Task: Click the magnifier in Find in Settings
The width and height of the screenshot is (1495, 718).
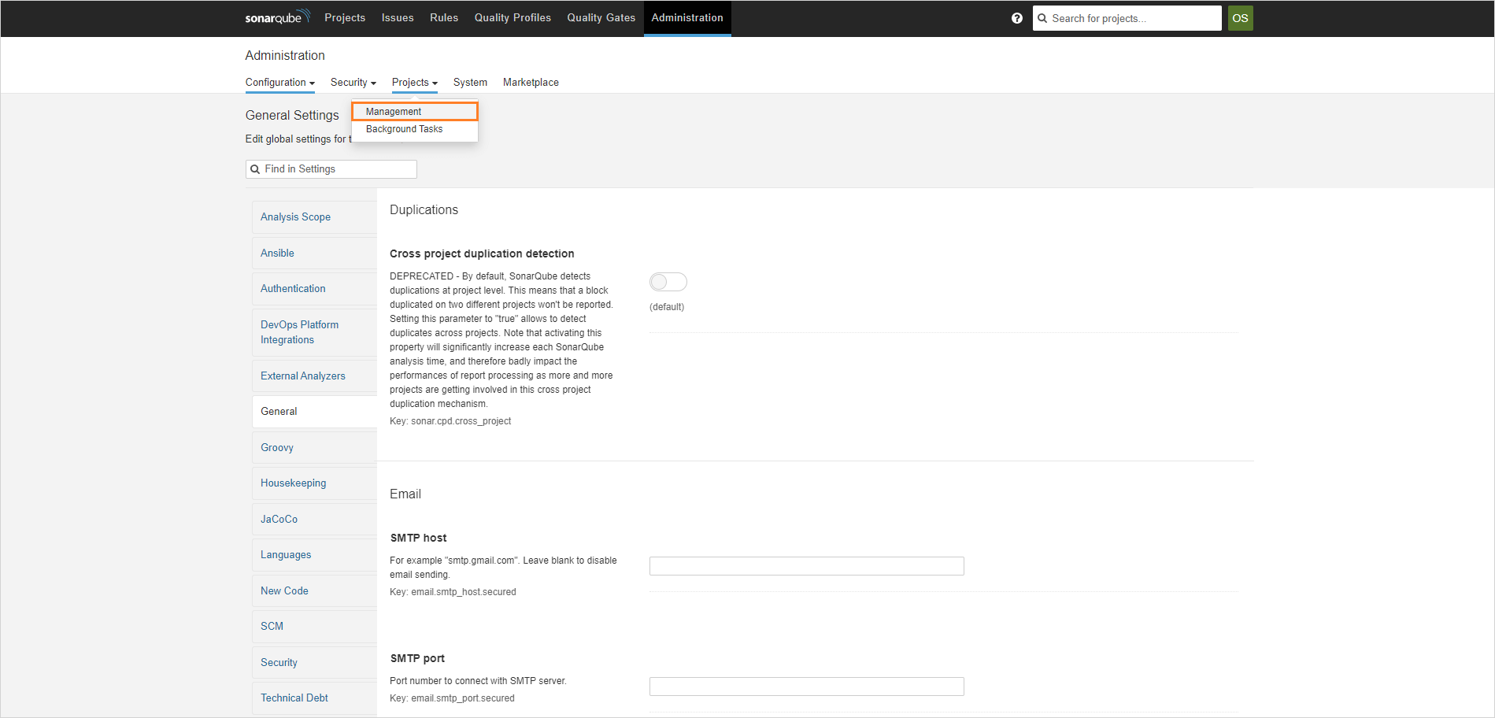Action: (255, 168)
